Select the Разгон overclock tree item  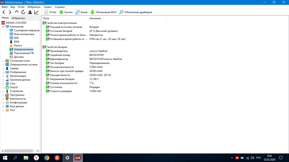click(x=18, y=46)
